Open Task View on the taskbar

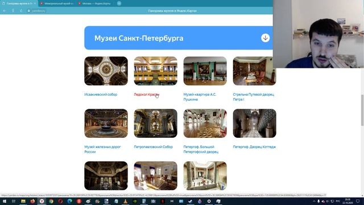pos(14,201)
